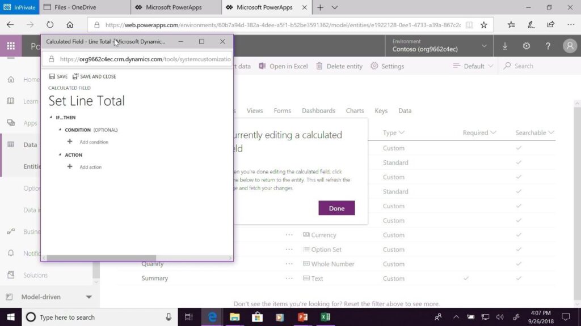Select Add condition in the calculated field editor
This screenshot has width=581, height=326.
click(x=88, y=142)
